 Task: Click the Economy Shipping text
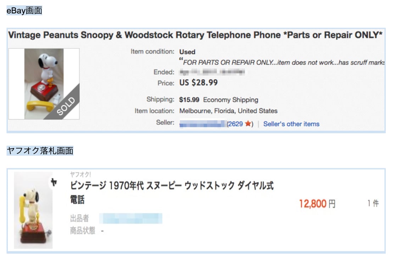tap(230, 100)
